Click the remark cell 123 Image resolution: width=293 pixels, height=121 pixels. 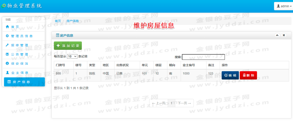[213, 75]
